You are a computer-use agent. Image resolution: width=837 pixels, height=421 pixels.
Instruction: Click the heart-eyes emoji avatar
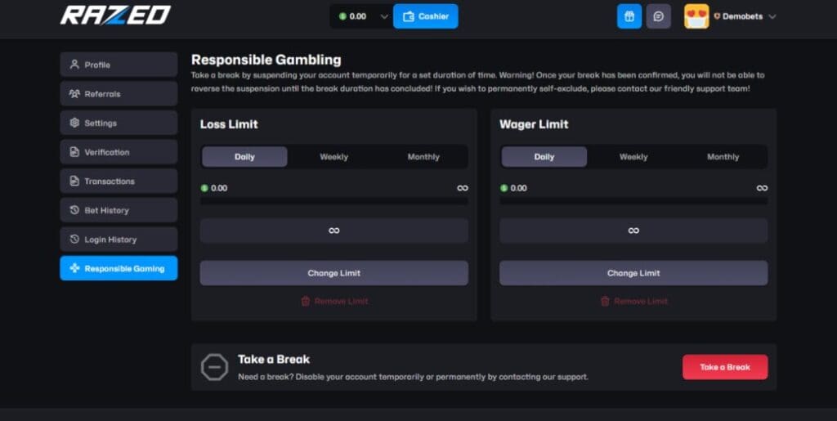[696, 16]
